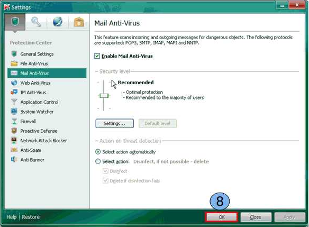Select Application Control in sidebar
Image resolution: width=309 pixels, height=227 pixels.
click(39, 102)
